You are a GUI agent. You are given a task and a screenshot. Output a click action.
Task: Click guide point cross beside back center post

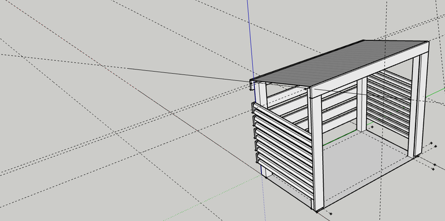tap(372, 127)
